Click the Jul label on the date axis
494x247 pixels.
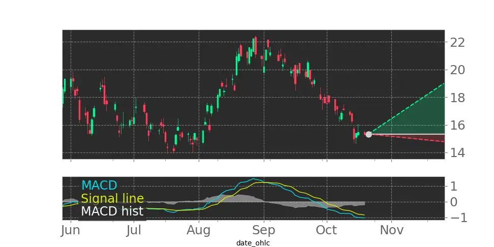(134, 230)
